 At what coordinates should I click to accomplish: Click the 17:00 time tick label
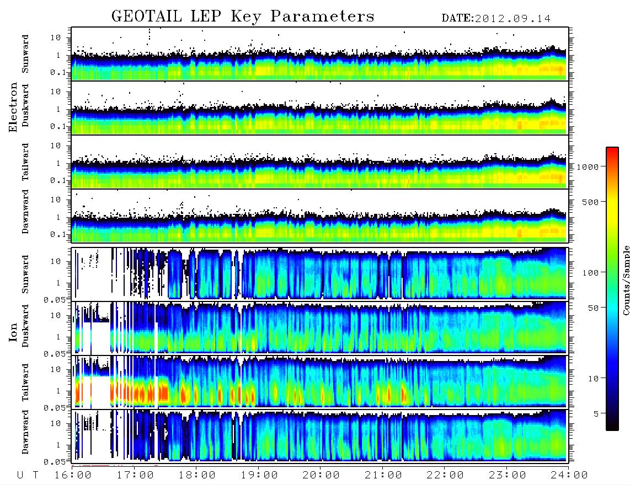coord(135,476)
